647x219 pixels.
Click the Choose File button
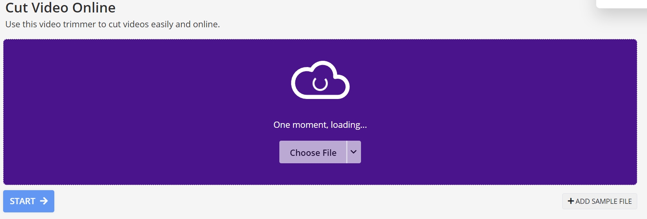click(x=313, y=152)
